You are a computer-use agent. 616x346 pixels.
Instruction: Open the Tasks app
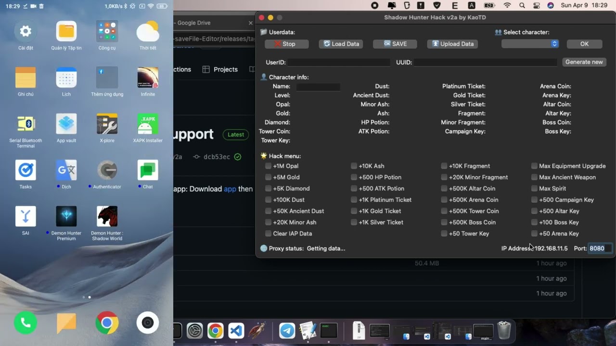coord(26,170)
